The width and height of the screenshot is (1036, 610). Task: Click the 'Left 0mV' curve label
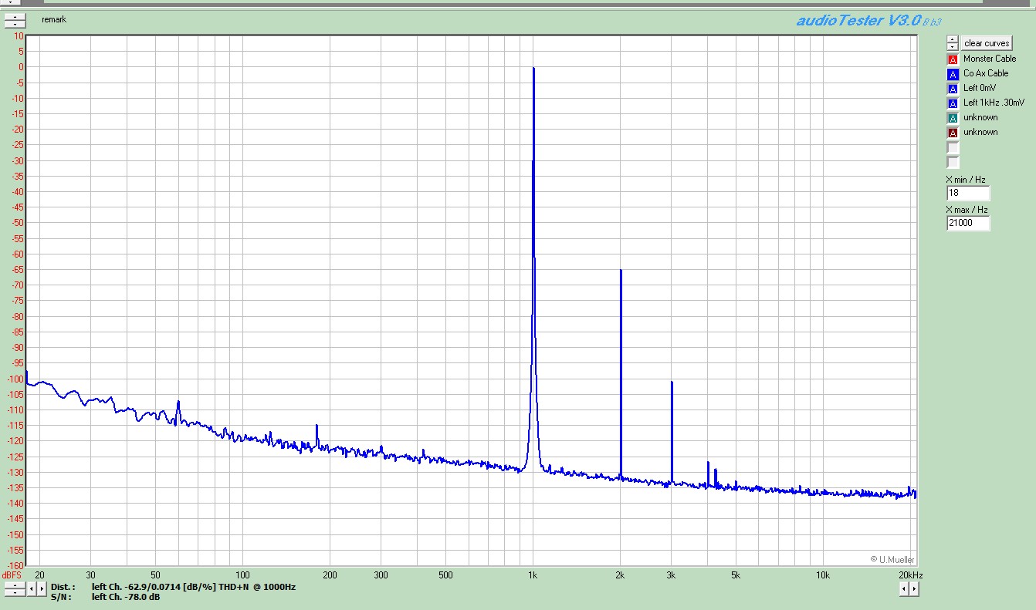[x=980, y=88]
